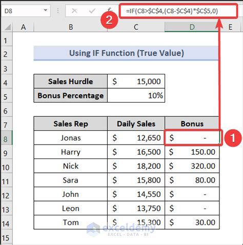Click Harry's bonus value 150.00
Viewport: 243px width, 245px height.
point(192,152)
